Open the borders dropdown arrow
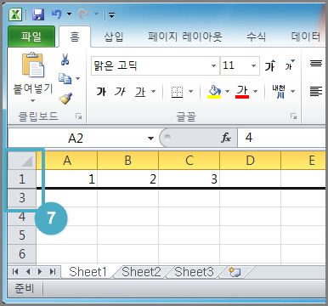The image size is (328, 306). 190,91
